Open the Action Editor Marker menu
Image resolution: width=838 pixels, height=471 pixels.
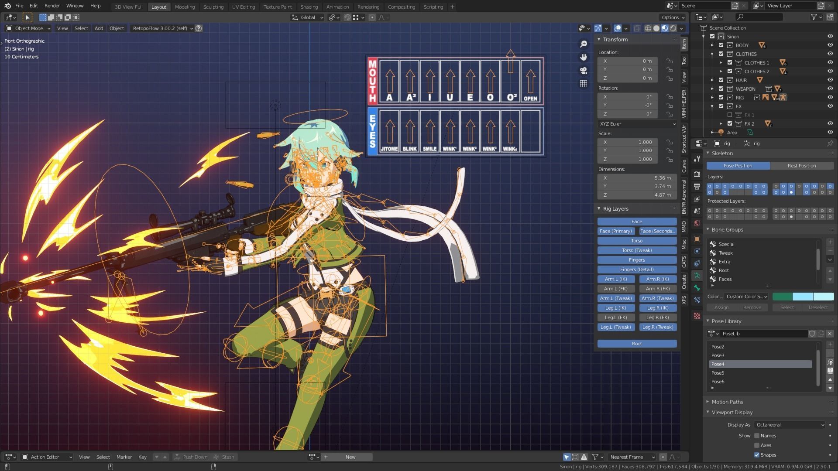(124, 457)
